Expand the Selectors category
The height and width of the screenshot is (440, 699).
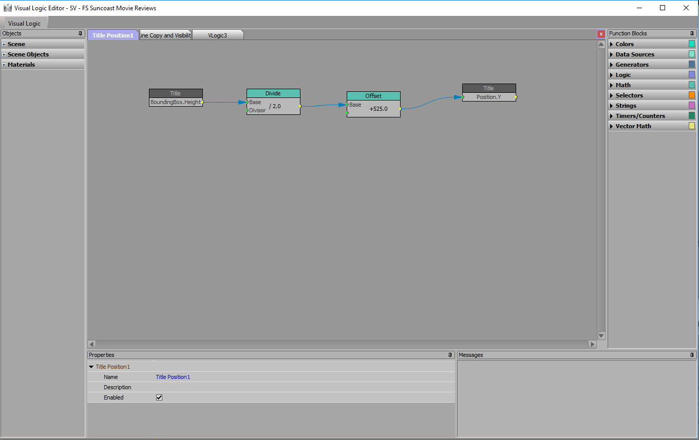point(612,95)
